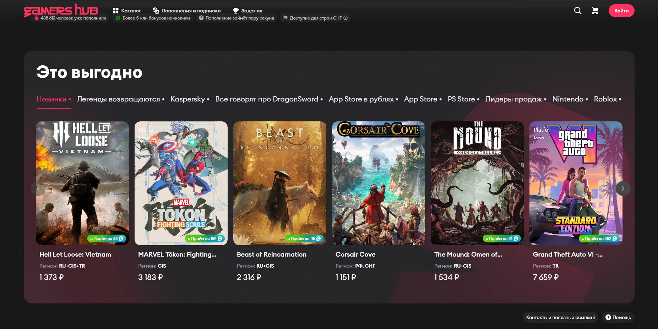Click the 'с Прайм до 115' badge on Beast of Reincarnation
The height and width of the screenshot is (329, 658).
pyautogui.click(x=304, y=238)
